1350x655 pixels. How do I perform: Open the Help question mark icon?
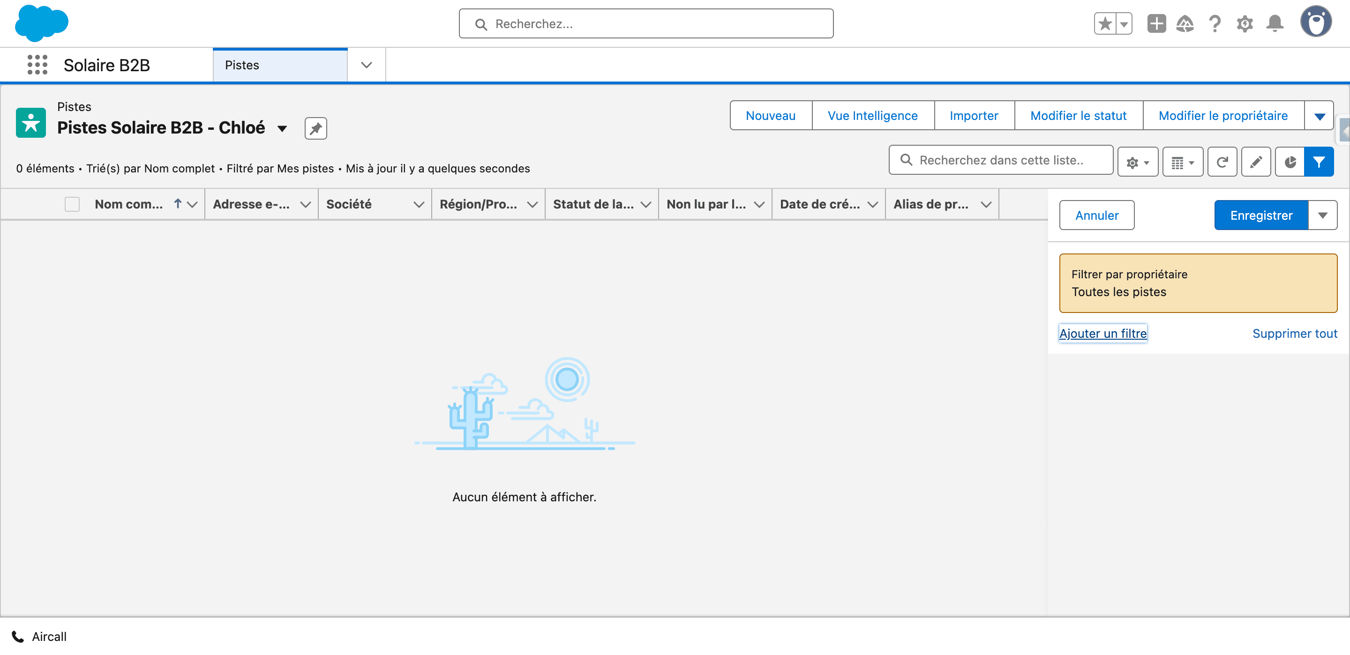point(1215,23)
